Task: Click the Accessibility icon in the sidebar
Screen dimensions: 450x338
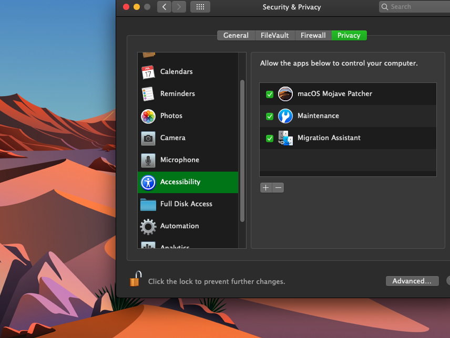Action: click(x=148, y=183)
